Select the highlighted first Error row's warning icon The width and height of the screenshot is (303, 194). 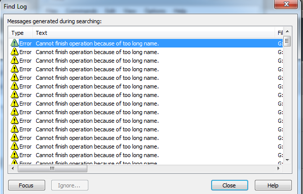click(15, 43)
